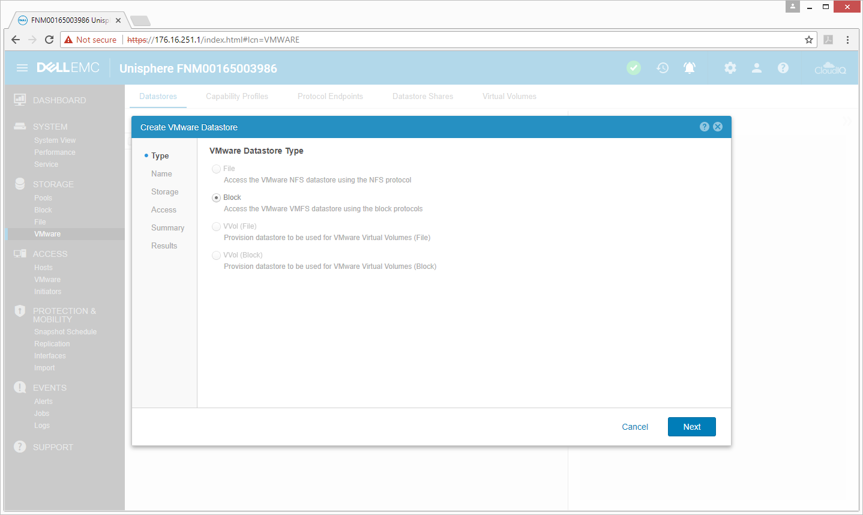Open a new browser tab

(x=140, y=21)
